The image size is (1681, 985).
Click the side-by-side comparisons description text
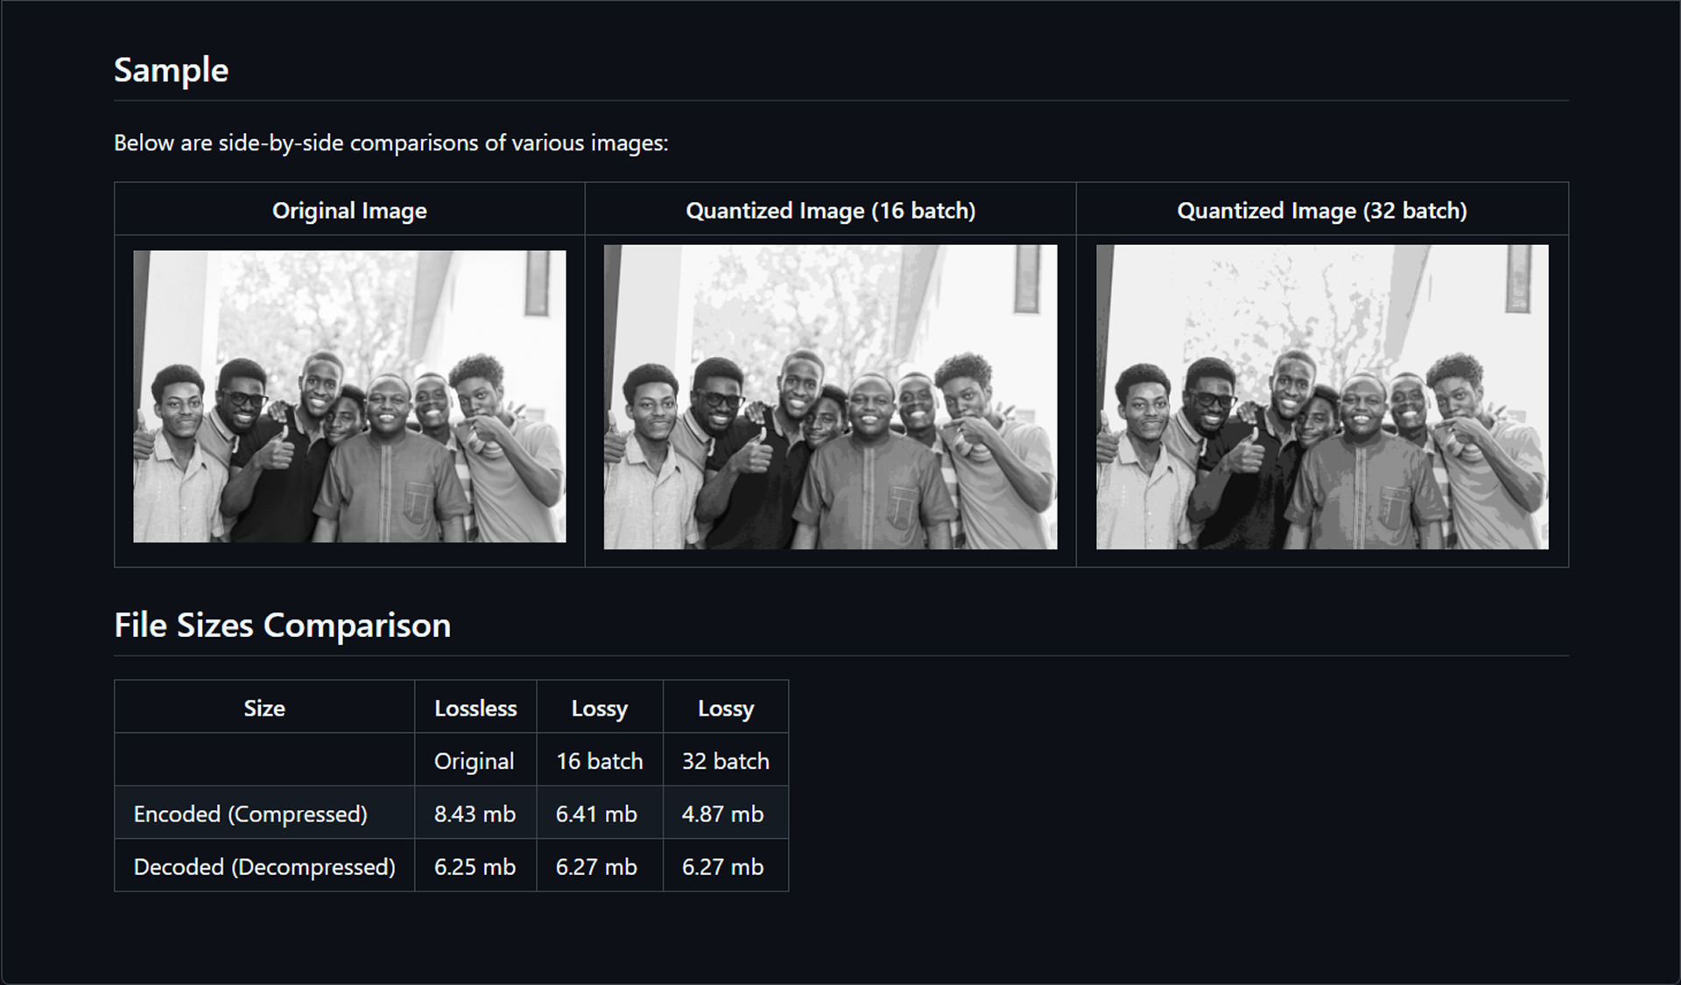(390, 143)
